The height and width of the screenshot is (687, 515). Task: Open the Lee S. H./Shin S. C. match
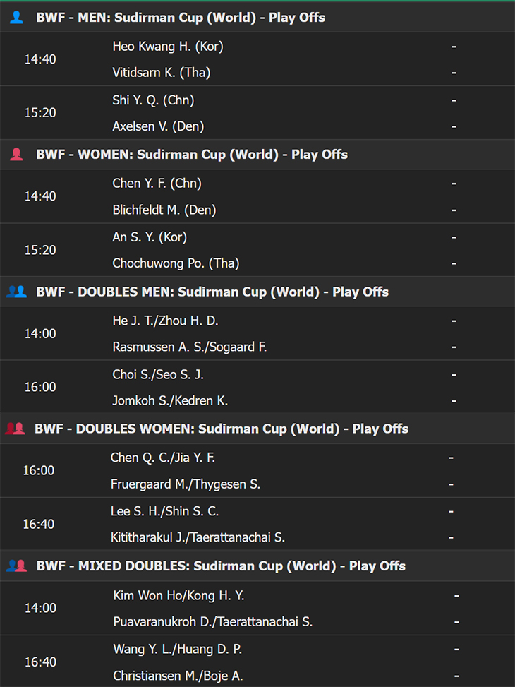[257, 524]
